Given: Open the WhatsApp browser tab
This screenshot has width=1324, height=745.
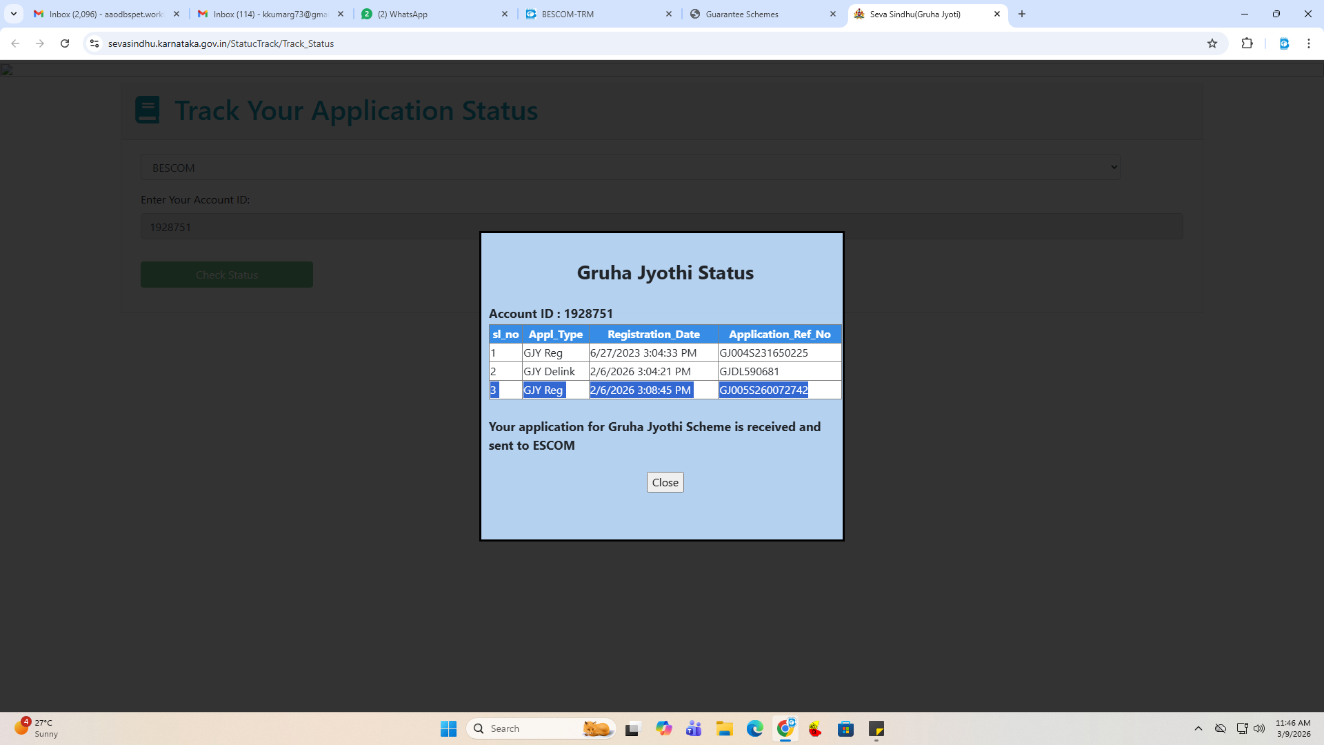Looking at the screenshot, I should [x=433, y=14].
